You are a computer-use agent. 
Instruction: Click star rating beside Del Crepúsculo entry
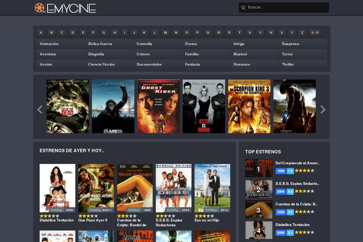[x=304, y=171]
